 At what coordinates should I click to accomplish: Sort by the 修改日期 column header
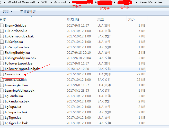[x=80, y=19]
